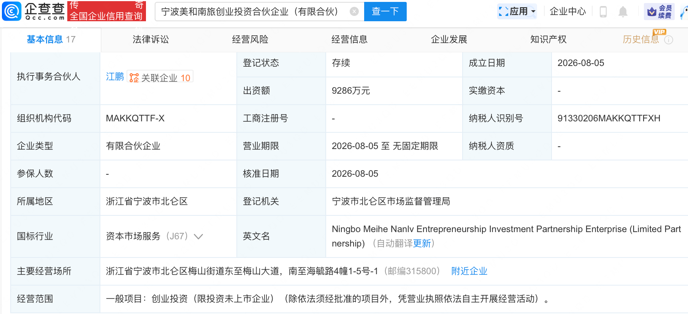Click 更新 link for English name translation
This screenshot has width=688, height=314.
(422, 243)
